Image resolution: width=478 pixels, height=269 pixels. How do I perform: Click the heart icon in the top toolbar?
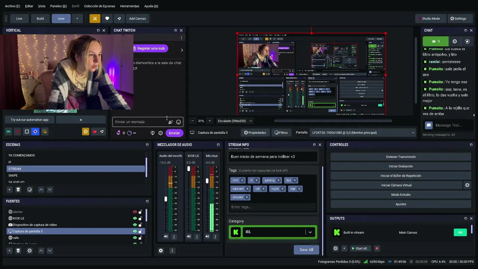pos(107,18)
